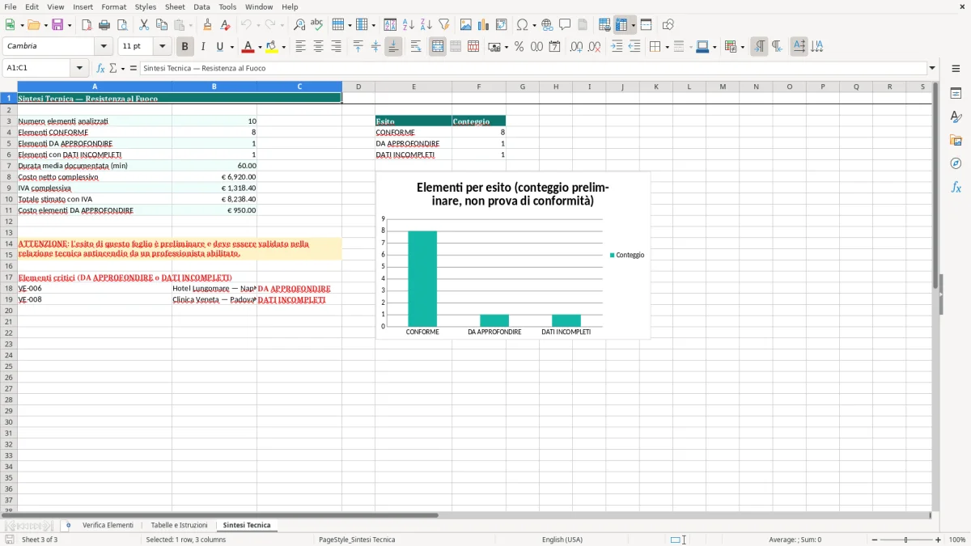
Task: Add a decimal place
Action: click(576, 47)
